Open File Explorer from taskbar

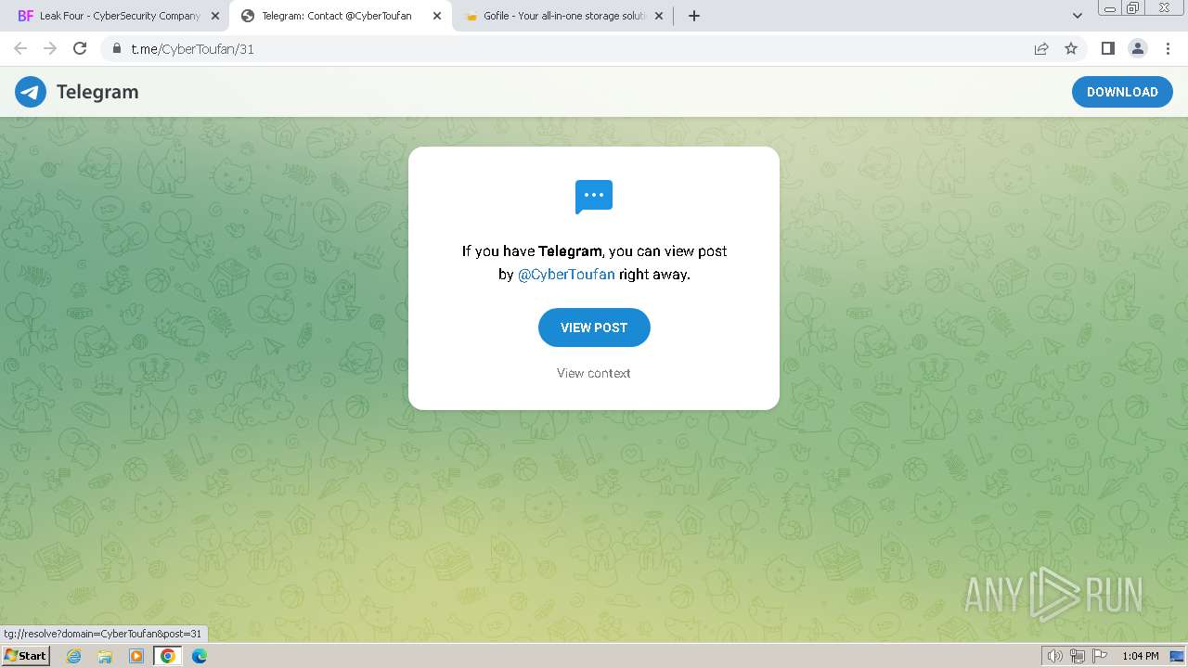tap(105, 656)
